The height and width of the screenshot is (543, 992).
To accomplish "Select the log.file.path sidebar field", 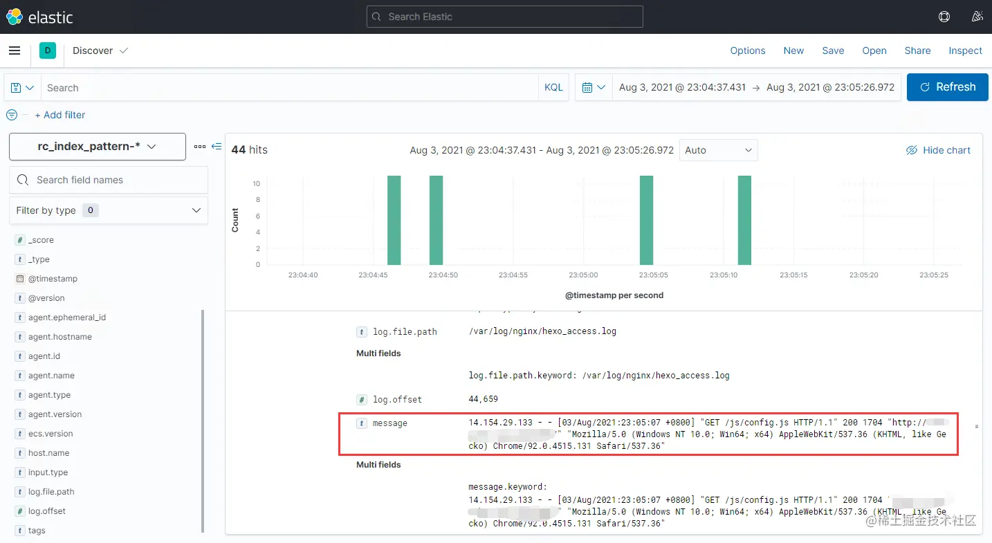I will 51,492.
